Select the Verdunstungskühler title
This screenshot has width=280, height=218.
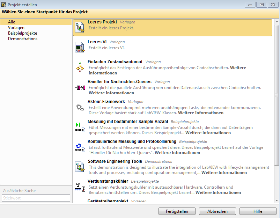click(x=108, y=181)
